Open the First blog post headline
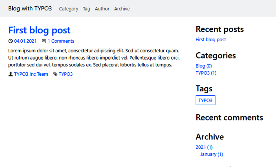Image resolution: width=276 pixels, height=167 pixels. click(x=39, y=30)
